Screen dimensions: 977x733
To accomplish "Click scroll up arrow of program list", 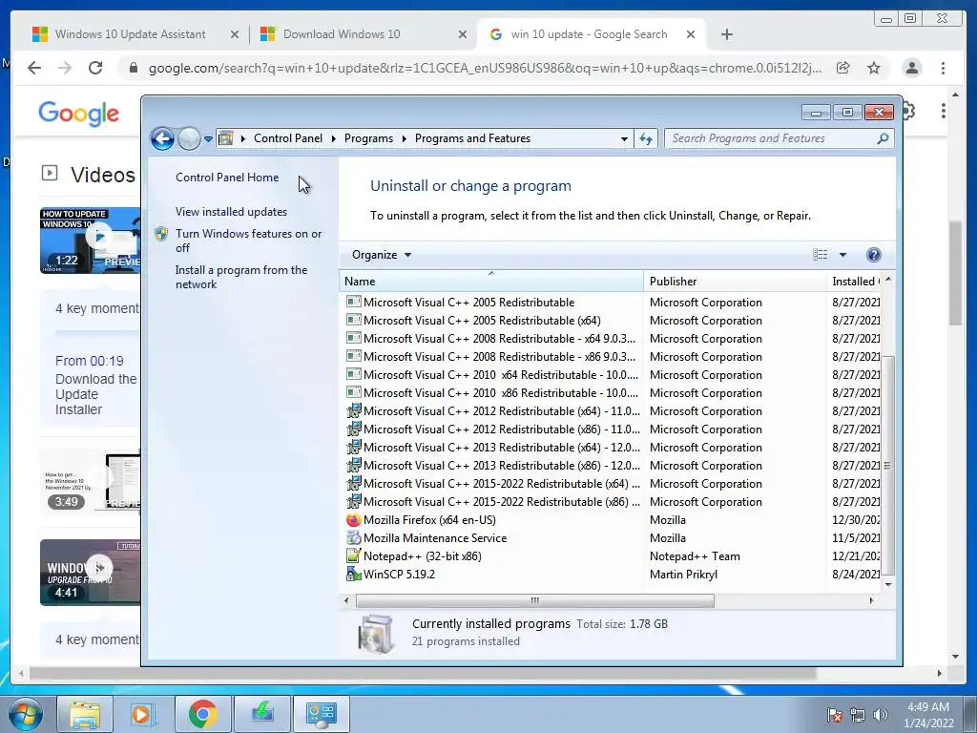I will click(888, 280).
